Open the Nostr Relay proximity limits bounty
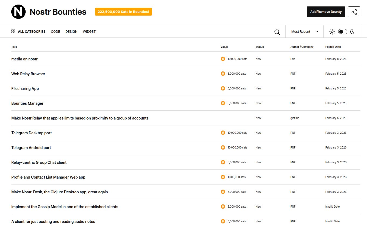367x228 pixels. [80, 118]
